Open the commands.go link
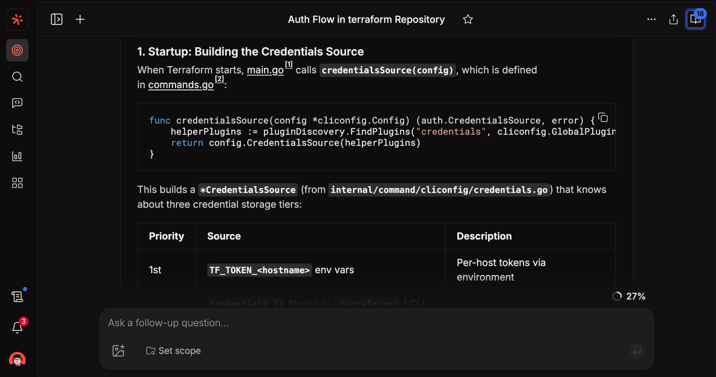Screen dimensions: 716x377 (x=181, y=85)
